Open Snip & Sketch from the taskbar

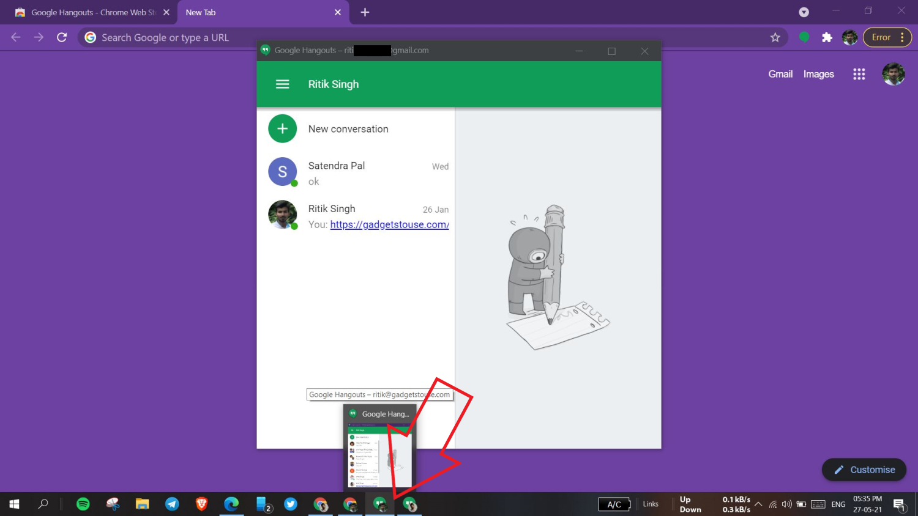(x=113, y=504)
